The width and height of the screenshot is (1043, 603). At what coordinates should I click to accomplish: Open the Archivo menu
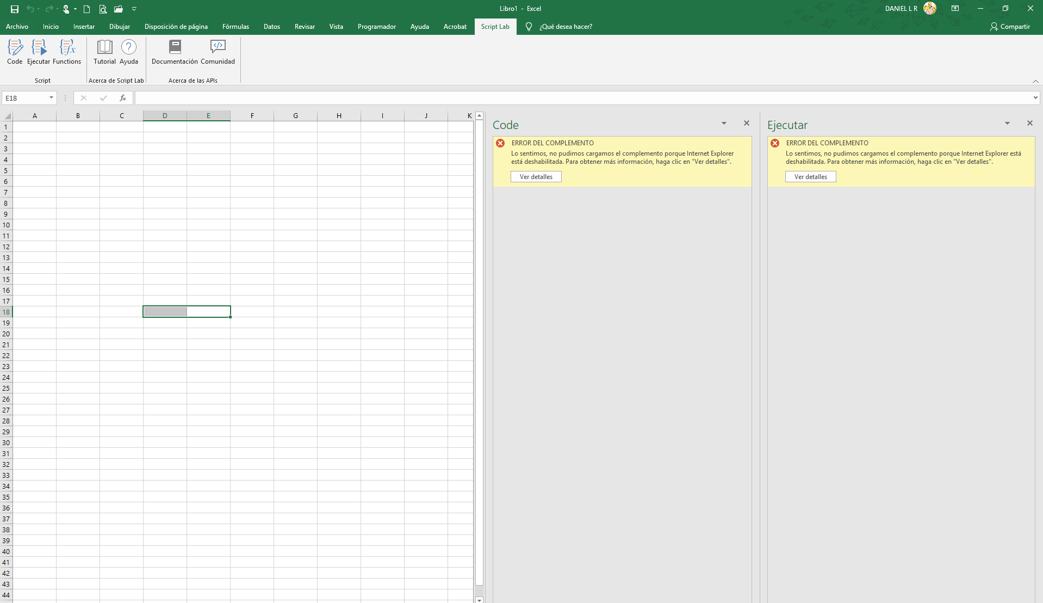17,27
